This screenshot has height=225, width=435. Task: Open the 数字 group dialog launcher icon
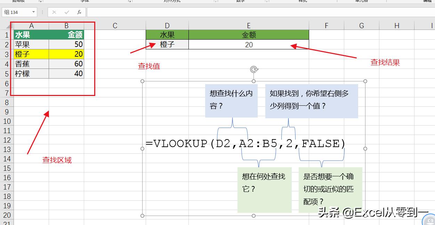(x=266, y=1)
